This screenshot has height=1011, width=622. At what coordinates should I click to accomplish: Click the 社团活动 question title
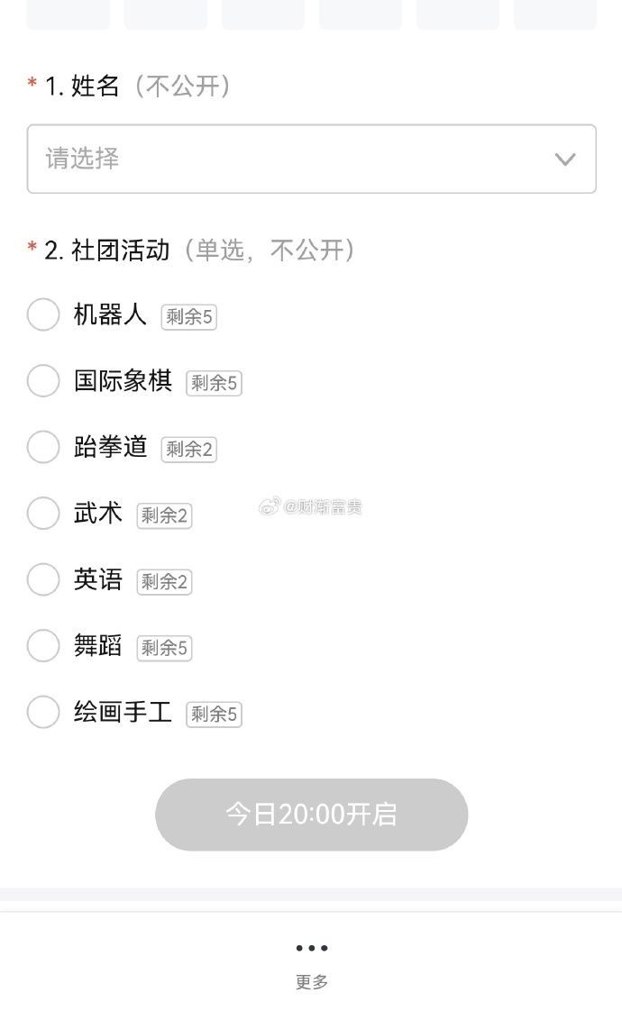point(121,250)
